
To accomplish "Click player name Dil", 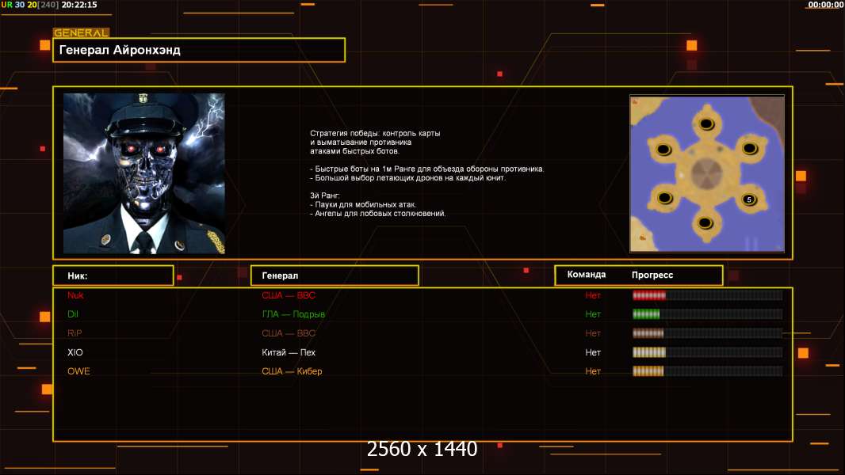I will click(73, 314).
